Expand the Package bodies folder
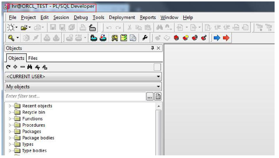 pyautogui.click(x=10, y=138)
